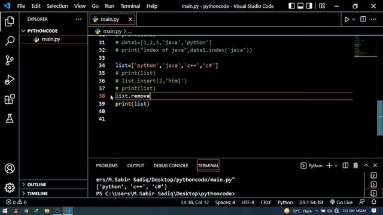This screenshot has width=383, height=215.
Task: Switch to the OUTPUT panel tab
Action: click(x=136, y=165)
